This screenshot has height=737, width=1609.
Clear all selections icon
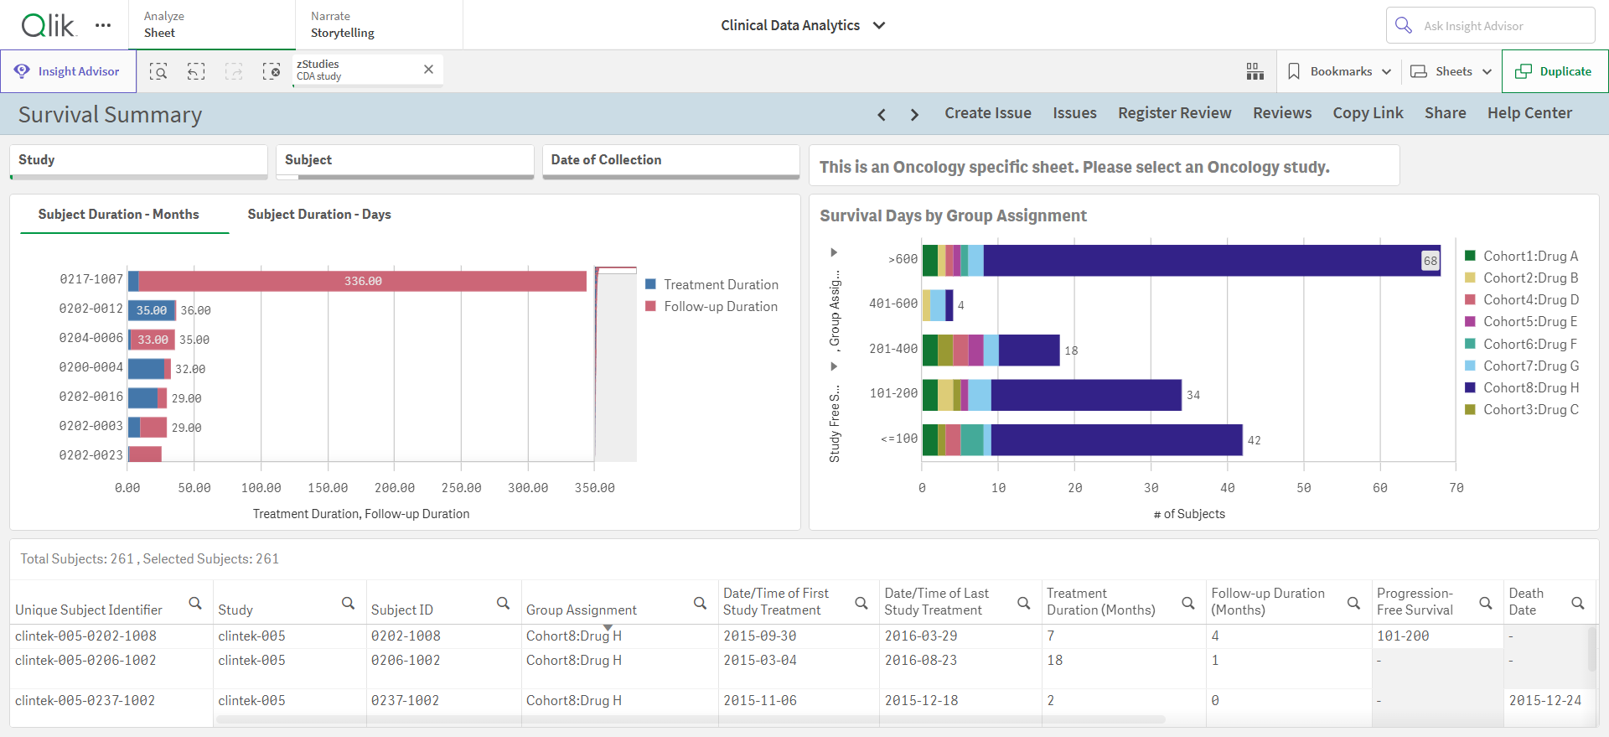[271, 71]
